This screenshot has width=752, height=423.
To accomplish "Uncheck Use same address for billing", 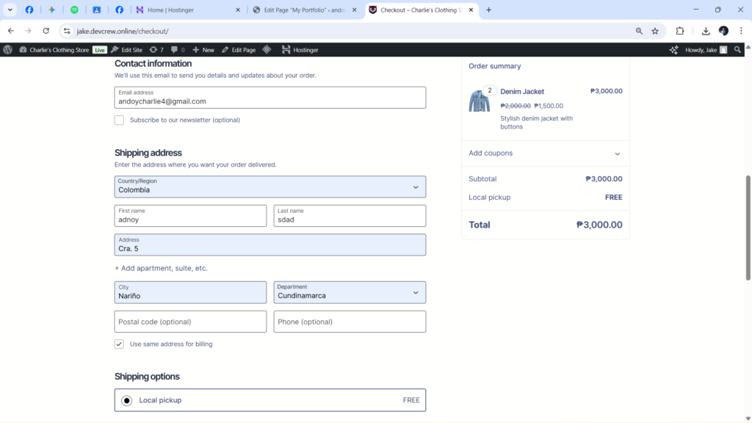I will point(119,344).
